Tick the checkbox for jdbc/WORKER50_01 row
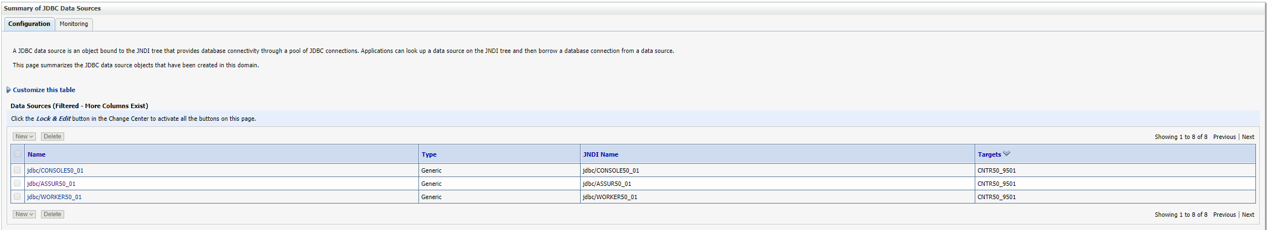Viewport: 1267px width, 230px height. tap(17, 197)
